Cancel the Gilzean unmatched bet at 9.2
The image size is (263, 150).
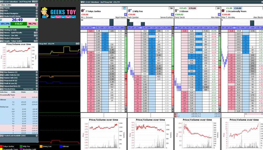(x=175, y=116)
